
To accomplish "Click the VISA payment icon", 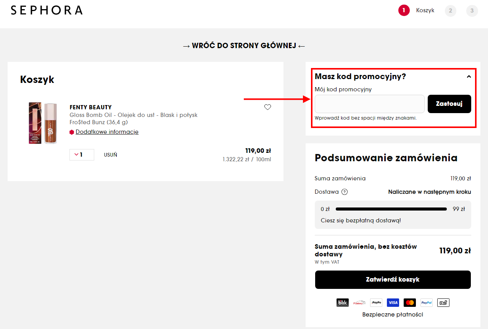I will click(x=393, y=303).
